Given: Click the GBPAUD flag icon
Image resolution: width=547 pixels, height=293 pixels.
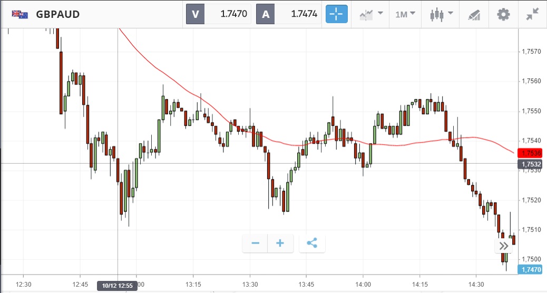Looking at the screenshot, I should [x=20, y=14].
